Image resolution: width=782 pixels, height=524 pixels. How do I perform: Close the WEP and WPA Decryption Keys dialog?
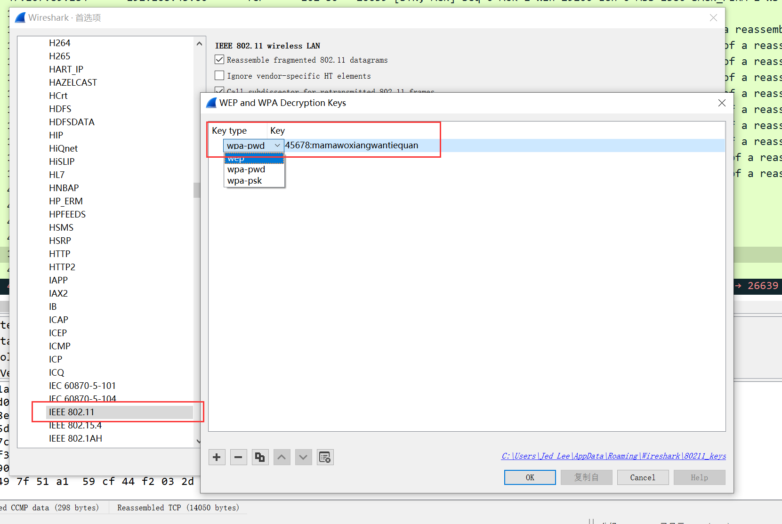[x=722, y=103]
